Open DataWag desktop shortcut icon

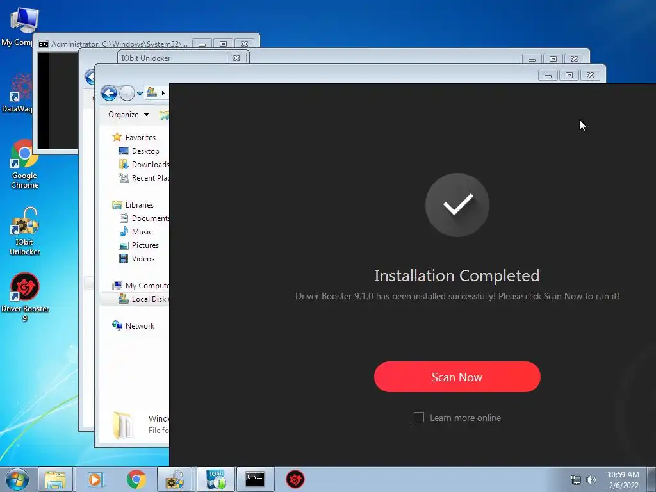tap(17, 93)
